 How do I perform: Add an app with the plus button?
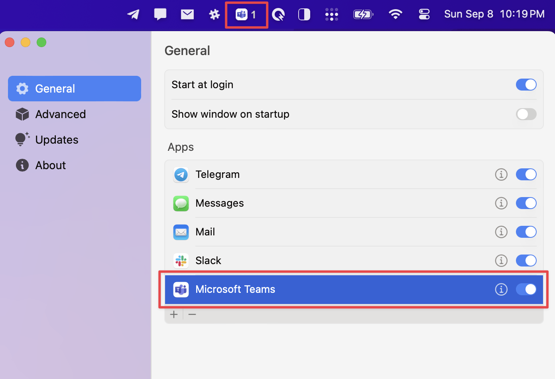point(174,314)
